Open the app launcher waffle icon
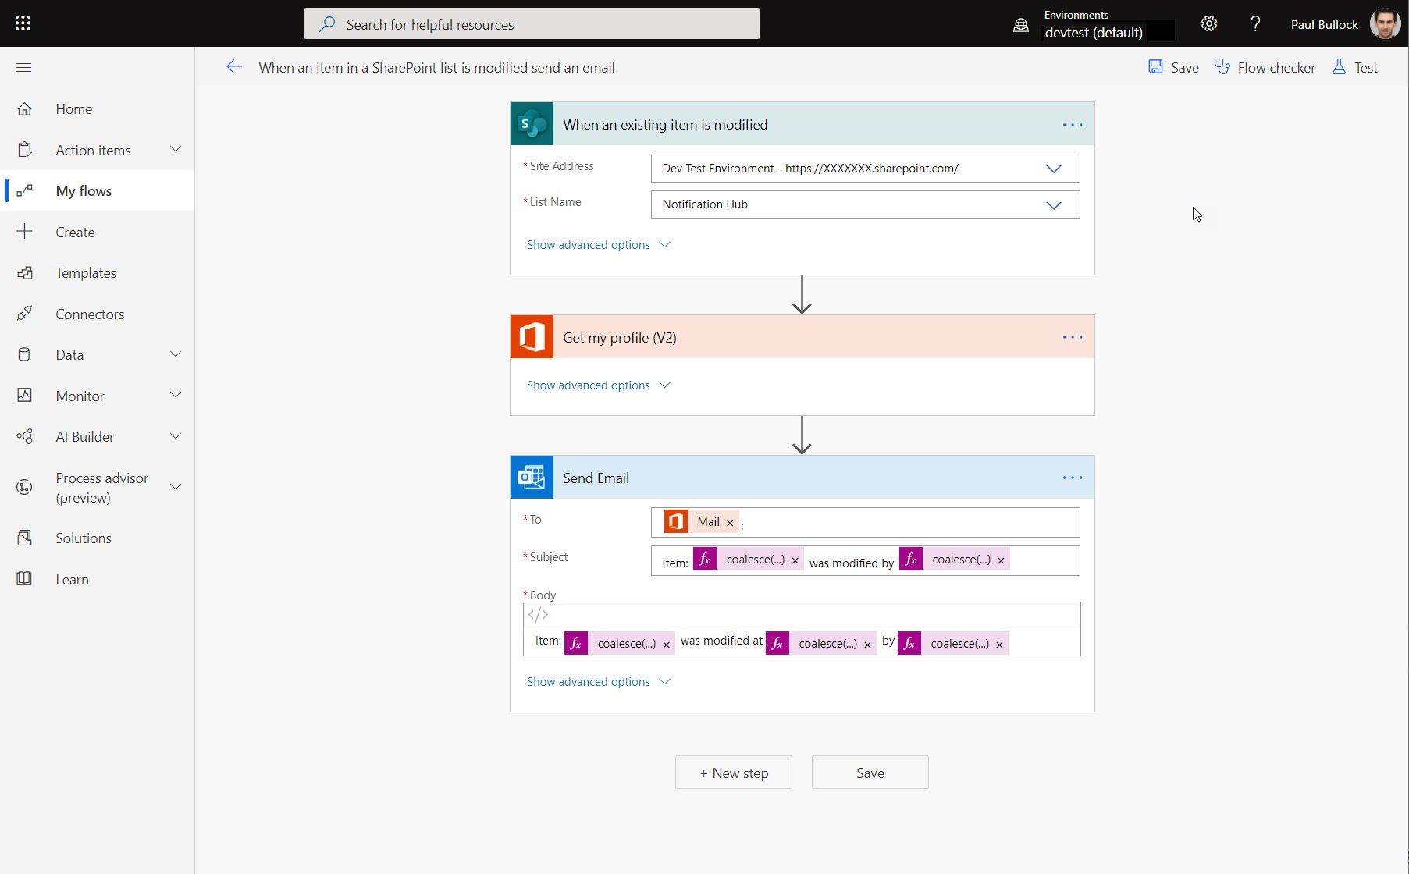This screenshot has height=874, width=1409. pos(23,23)
